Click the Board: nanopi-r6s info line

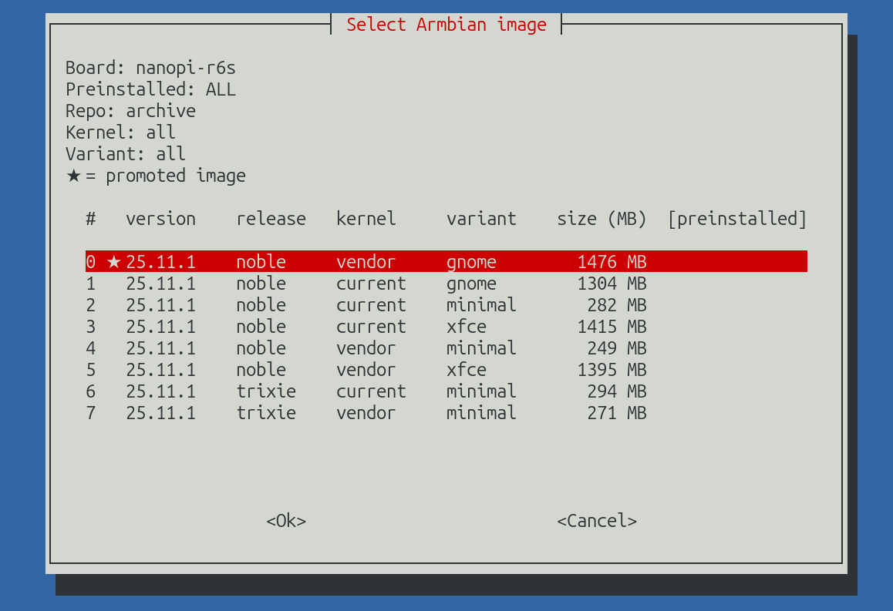coord(150,68)
